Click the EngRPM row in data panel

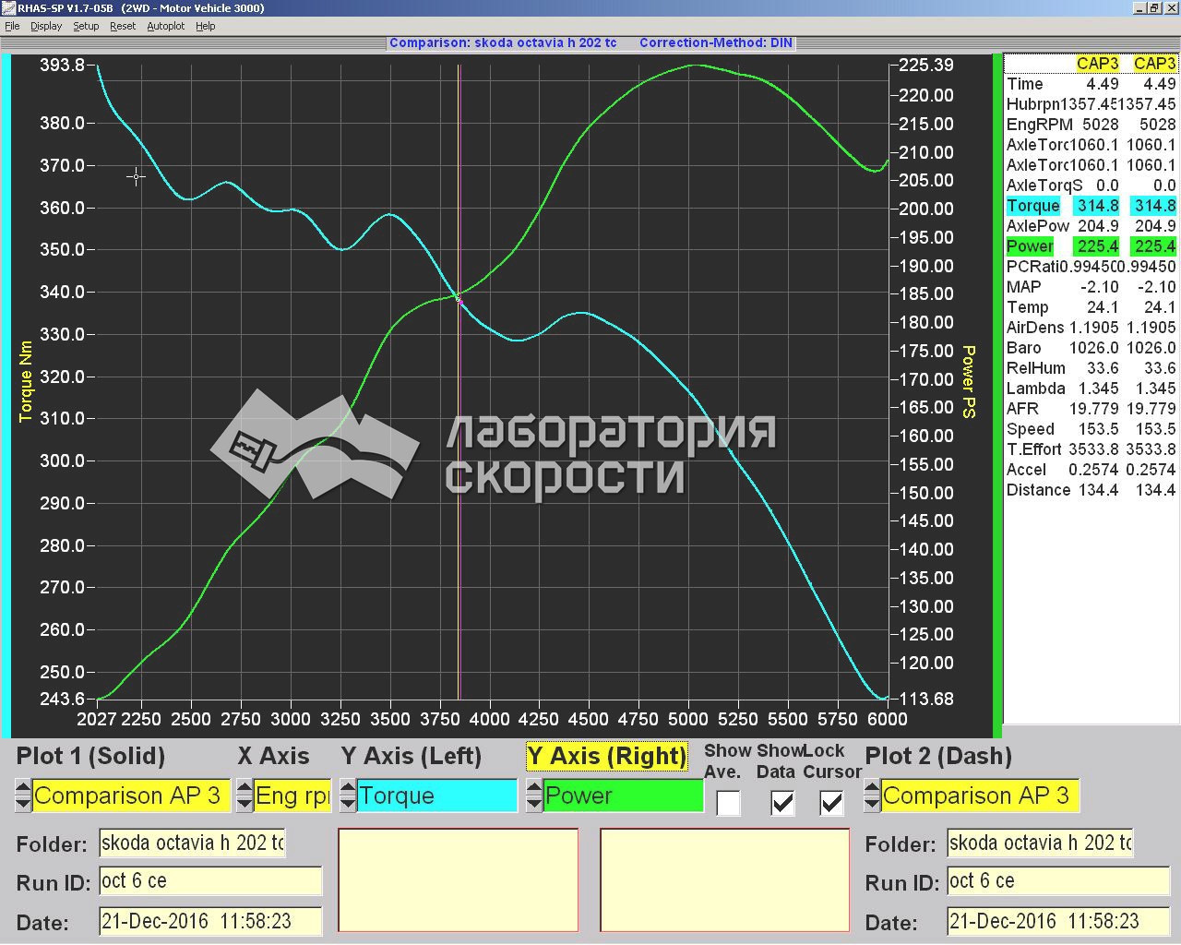[x=1091, y=125]
